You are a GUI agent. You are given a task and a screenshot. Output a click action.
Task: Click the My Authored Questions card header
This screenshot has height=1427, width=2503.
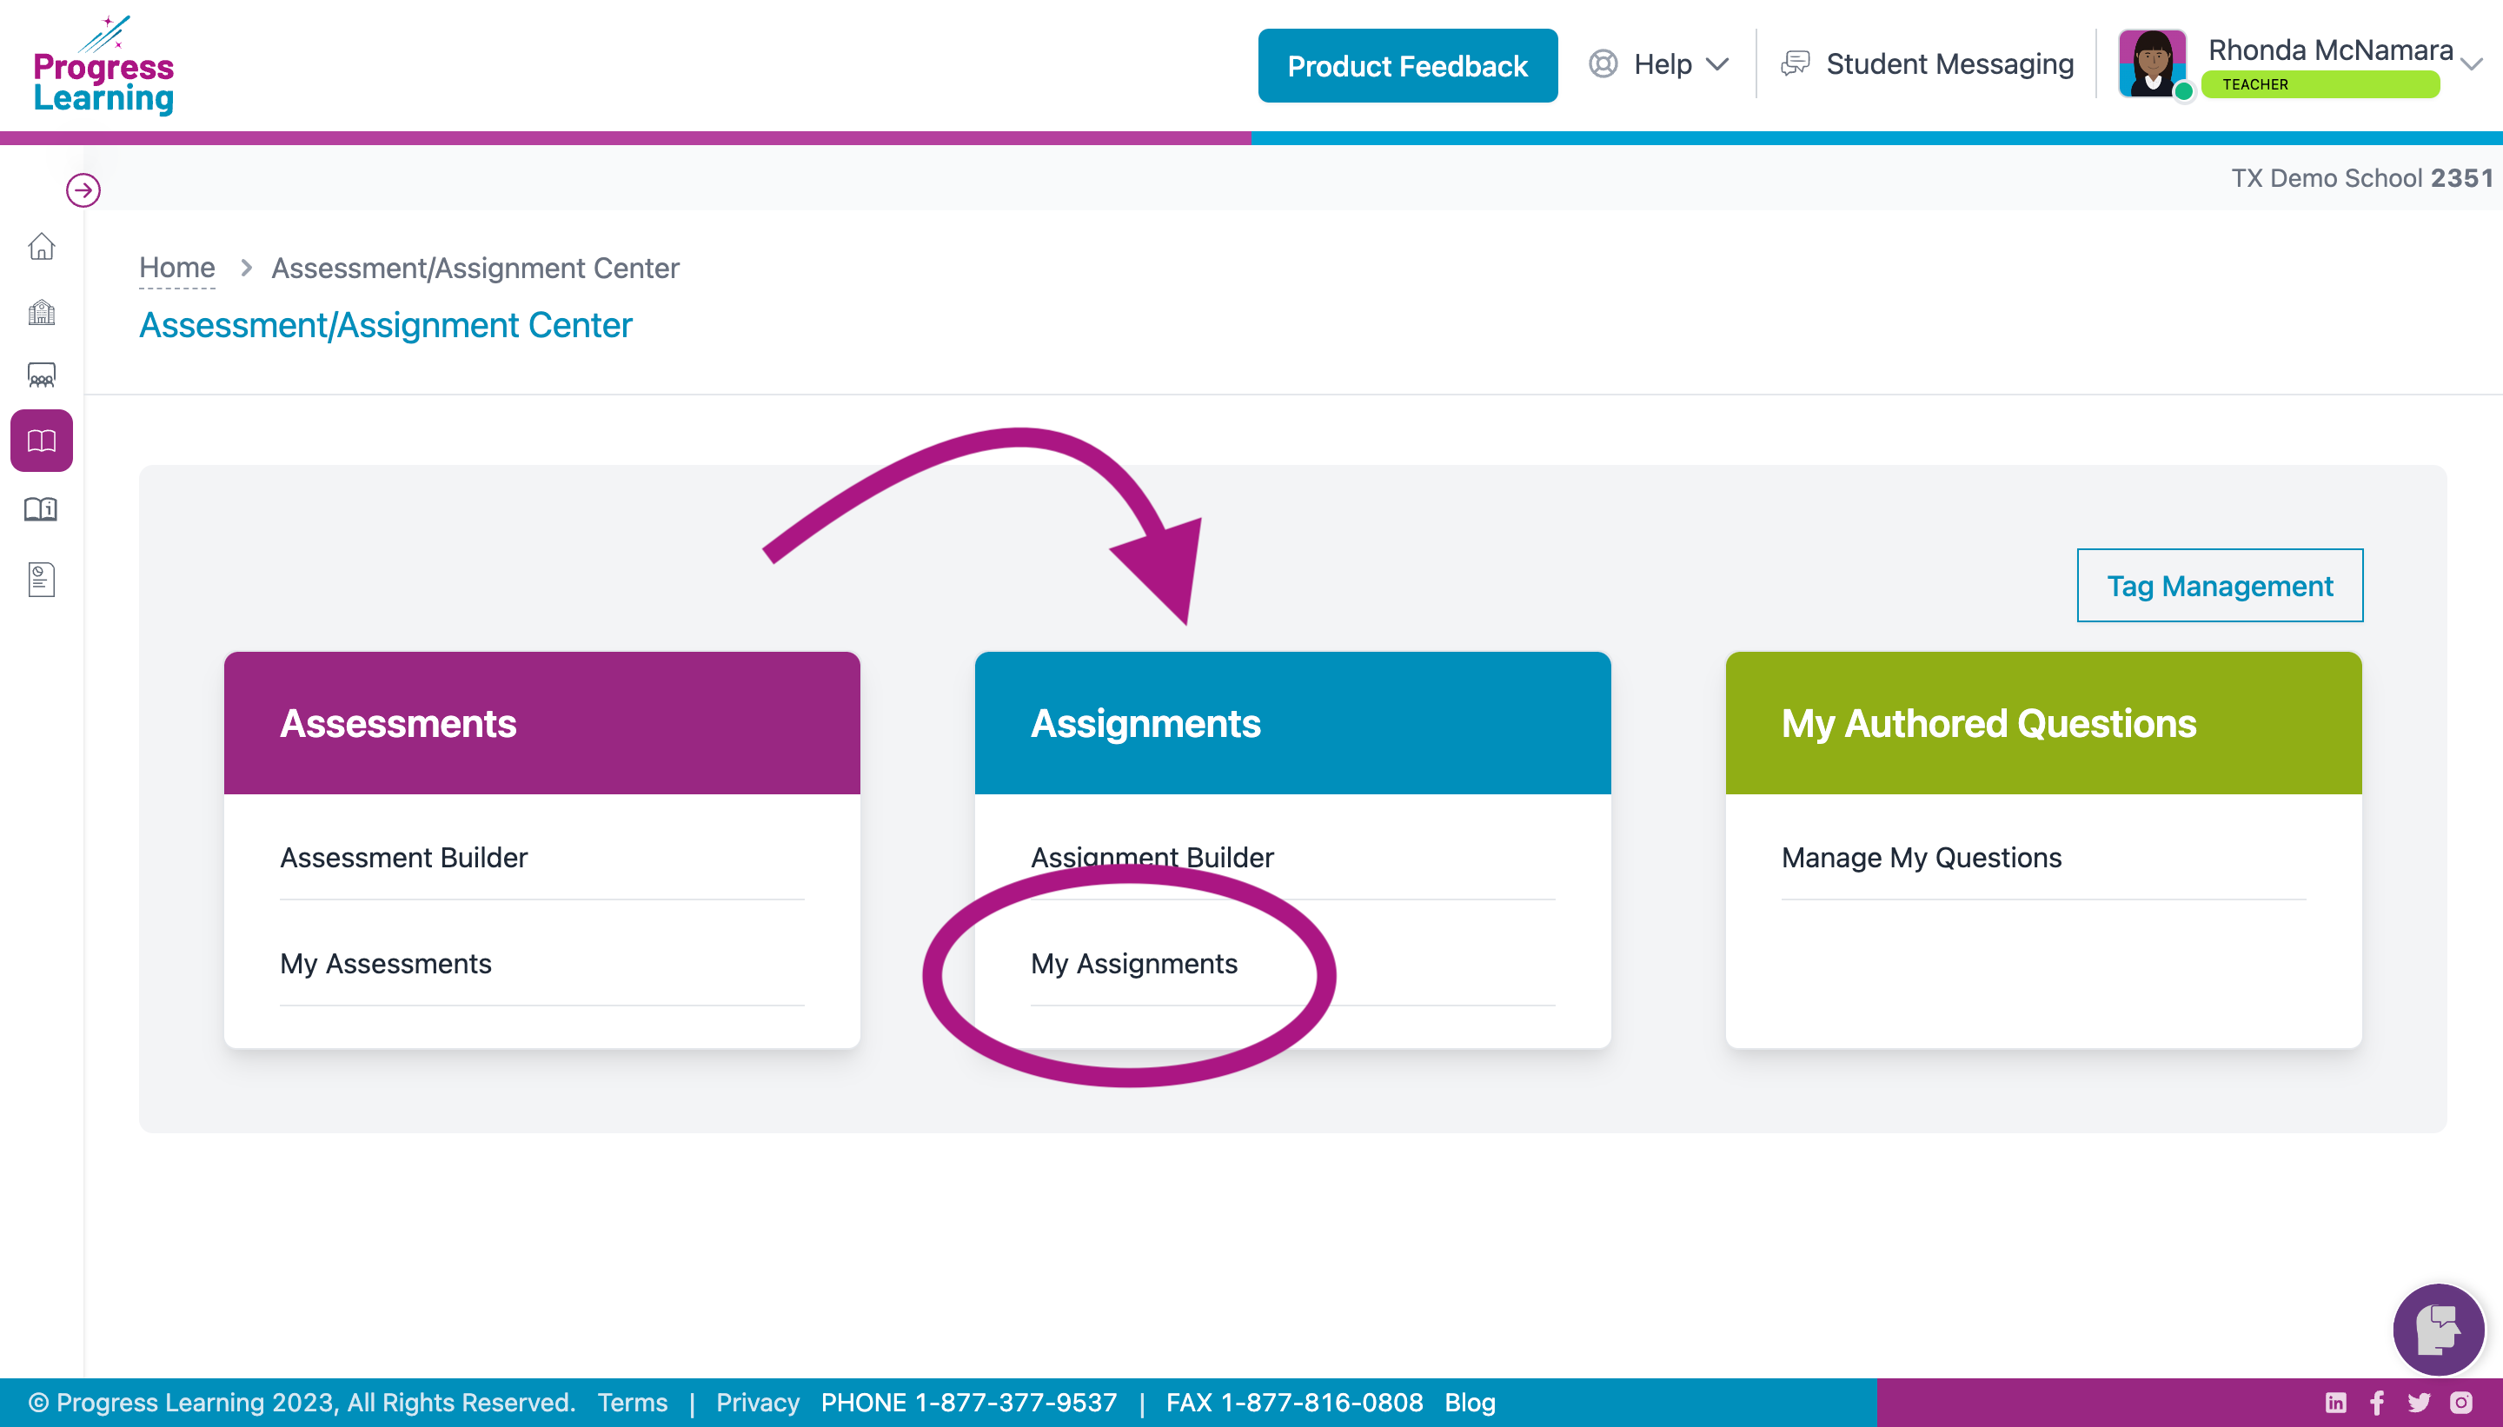tap(2043, 723)
